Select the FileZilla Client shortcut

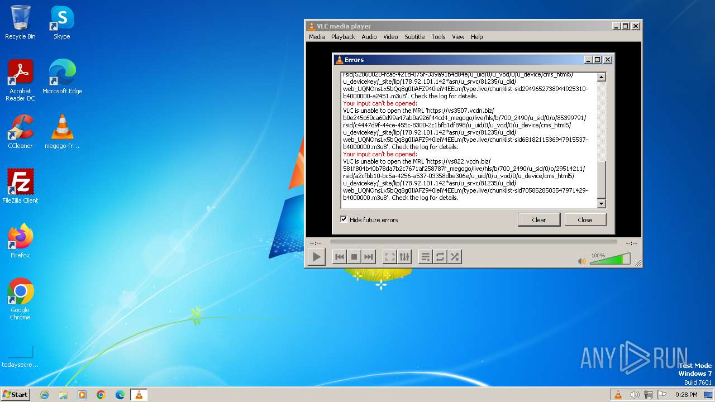click(20, 187)
